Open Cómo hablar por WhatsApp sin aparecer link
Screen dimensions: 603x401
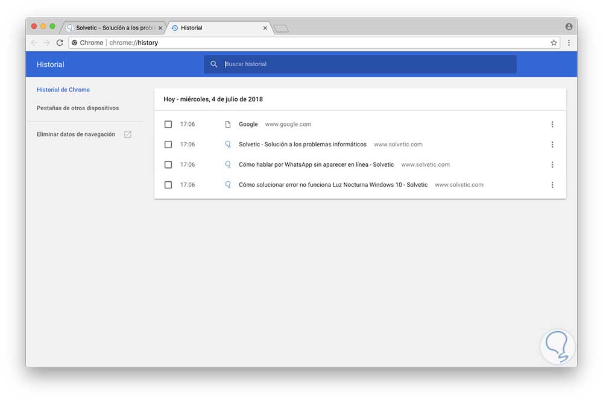coord(316,164)
